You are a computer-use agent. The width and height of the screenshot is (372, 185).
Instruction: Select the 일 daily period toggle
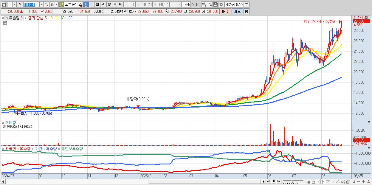(x=86, y=4)
